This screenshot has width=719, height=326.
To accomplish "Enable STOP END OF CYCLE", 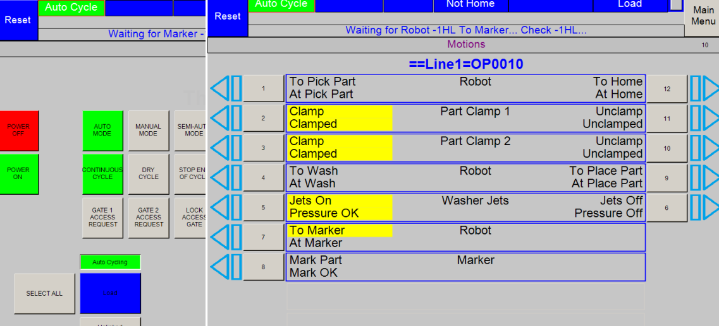I will tap(190, 174).
